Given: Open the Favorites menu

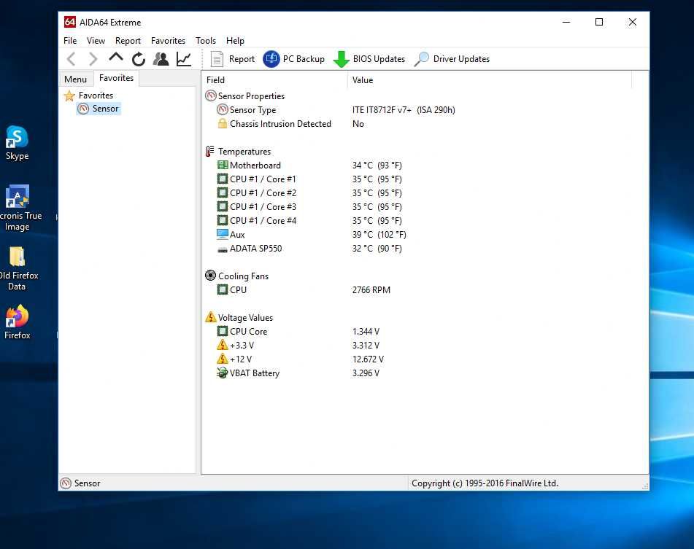Looking at the screenshot, I should (168, 41).
